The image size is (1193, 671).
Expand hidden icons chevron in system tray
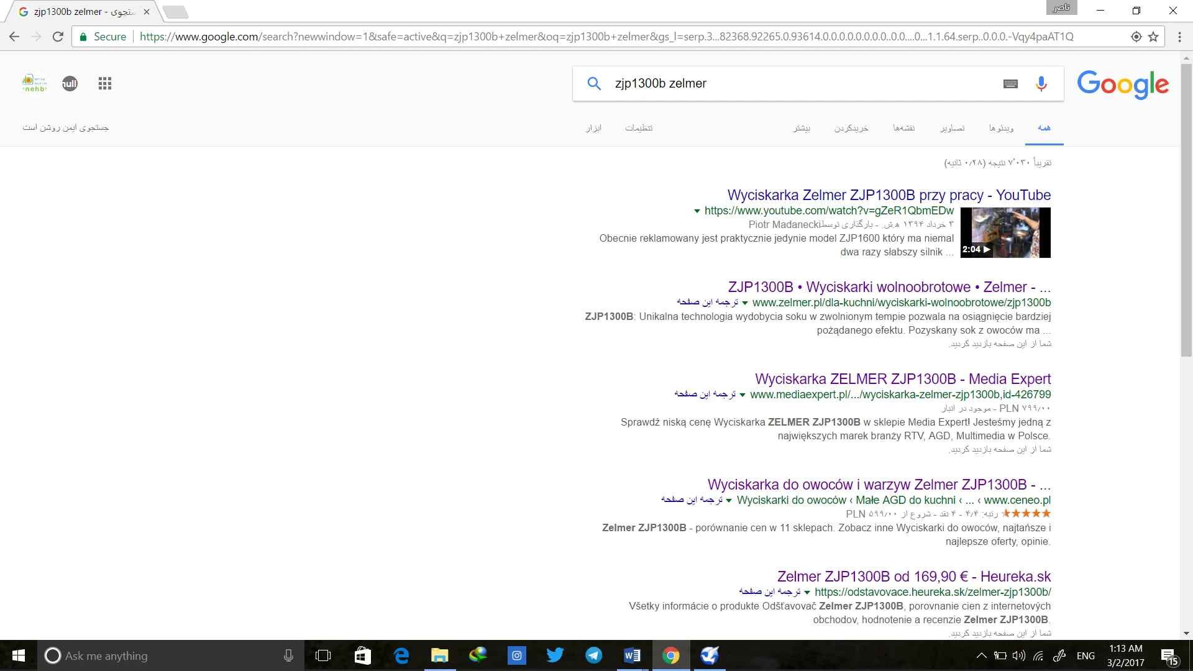point(982,655)
